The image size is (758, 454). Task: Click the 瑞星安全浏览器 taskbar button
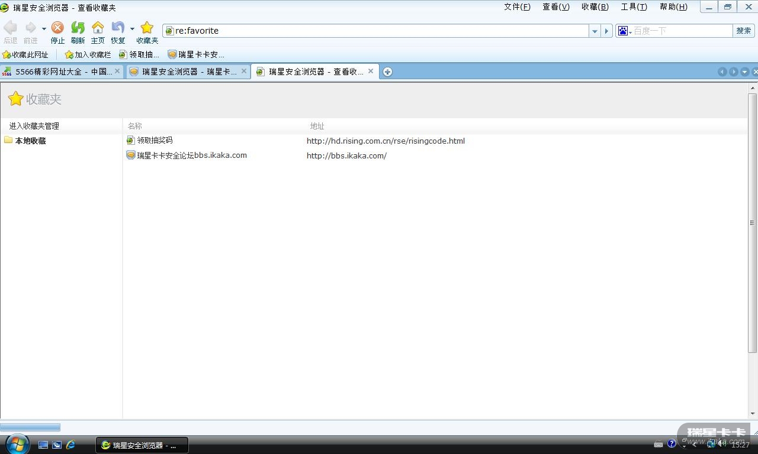pyautogui.click(x=142, y=445)
